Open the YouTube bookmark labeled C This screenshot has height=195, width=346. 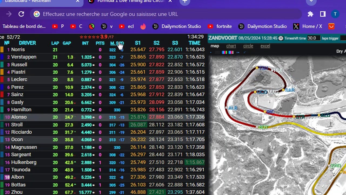coord(76,26)
